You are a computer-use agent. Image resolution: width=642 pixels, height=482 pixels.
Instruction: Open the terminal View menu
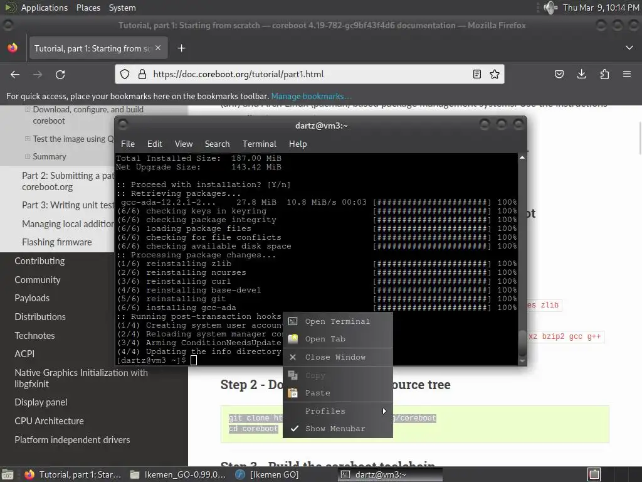[184, 144]
